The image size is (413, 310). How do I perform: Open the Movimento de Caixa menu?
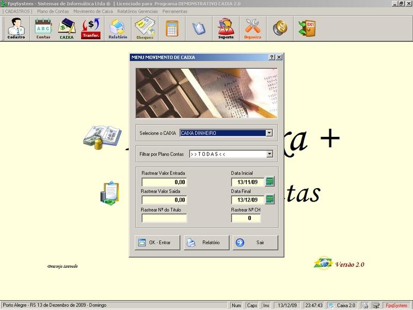[93, 11]
